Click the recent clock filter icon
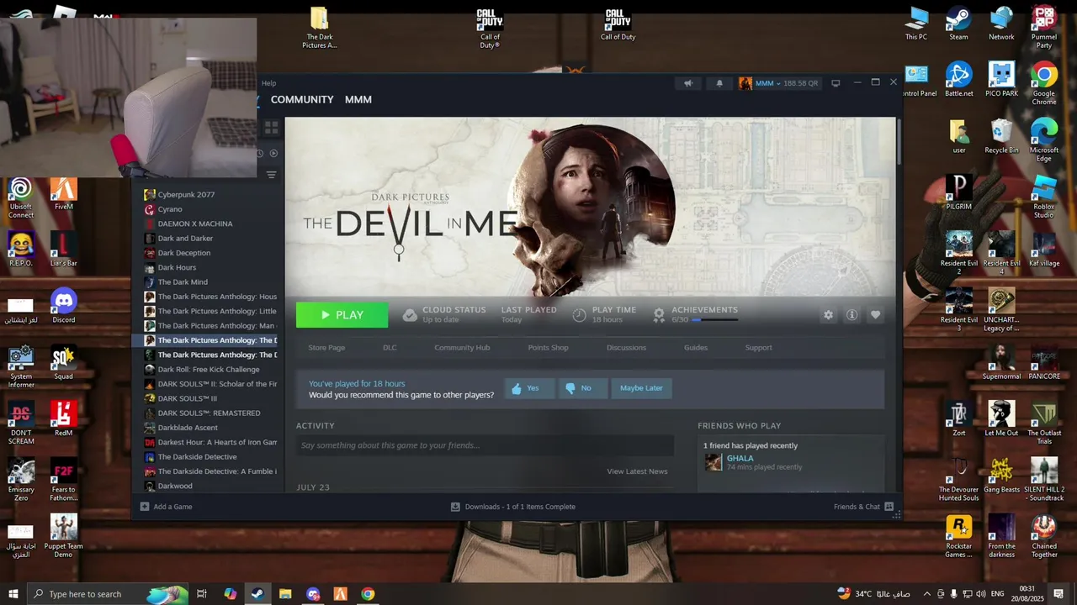This screenshot has width=1077, height=605. coord(260,153)
